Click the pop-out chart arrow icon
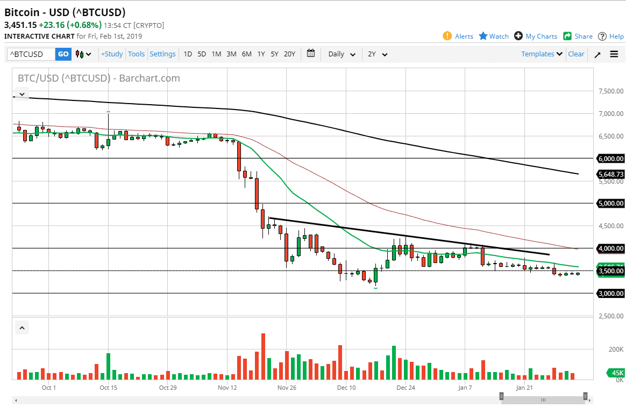626x408 pixels. tap(597, 54)
